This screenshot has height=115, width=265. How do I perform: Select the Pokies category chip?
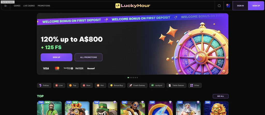(x=44, y=85)
